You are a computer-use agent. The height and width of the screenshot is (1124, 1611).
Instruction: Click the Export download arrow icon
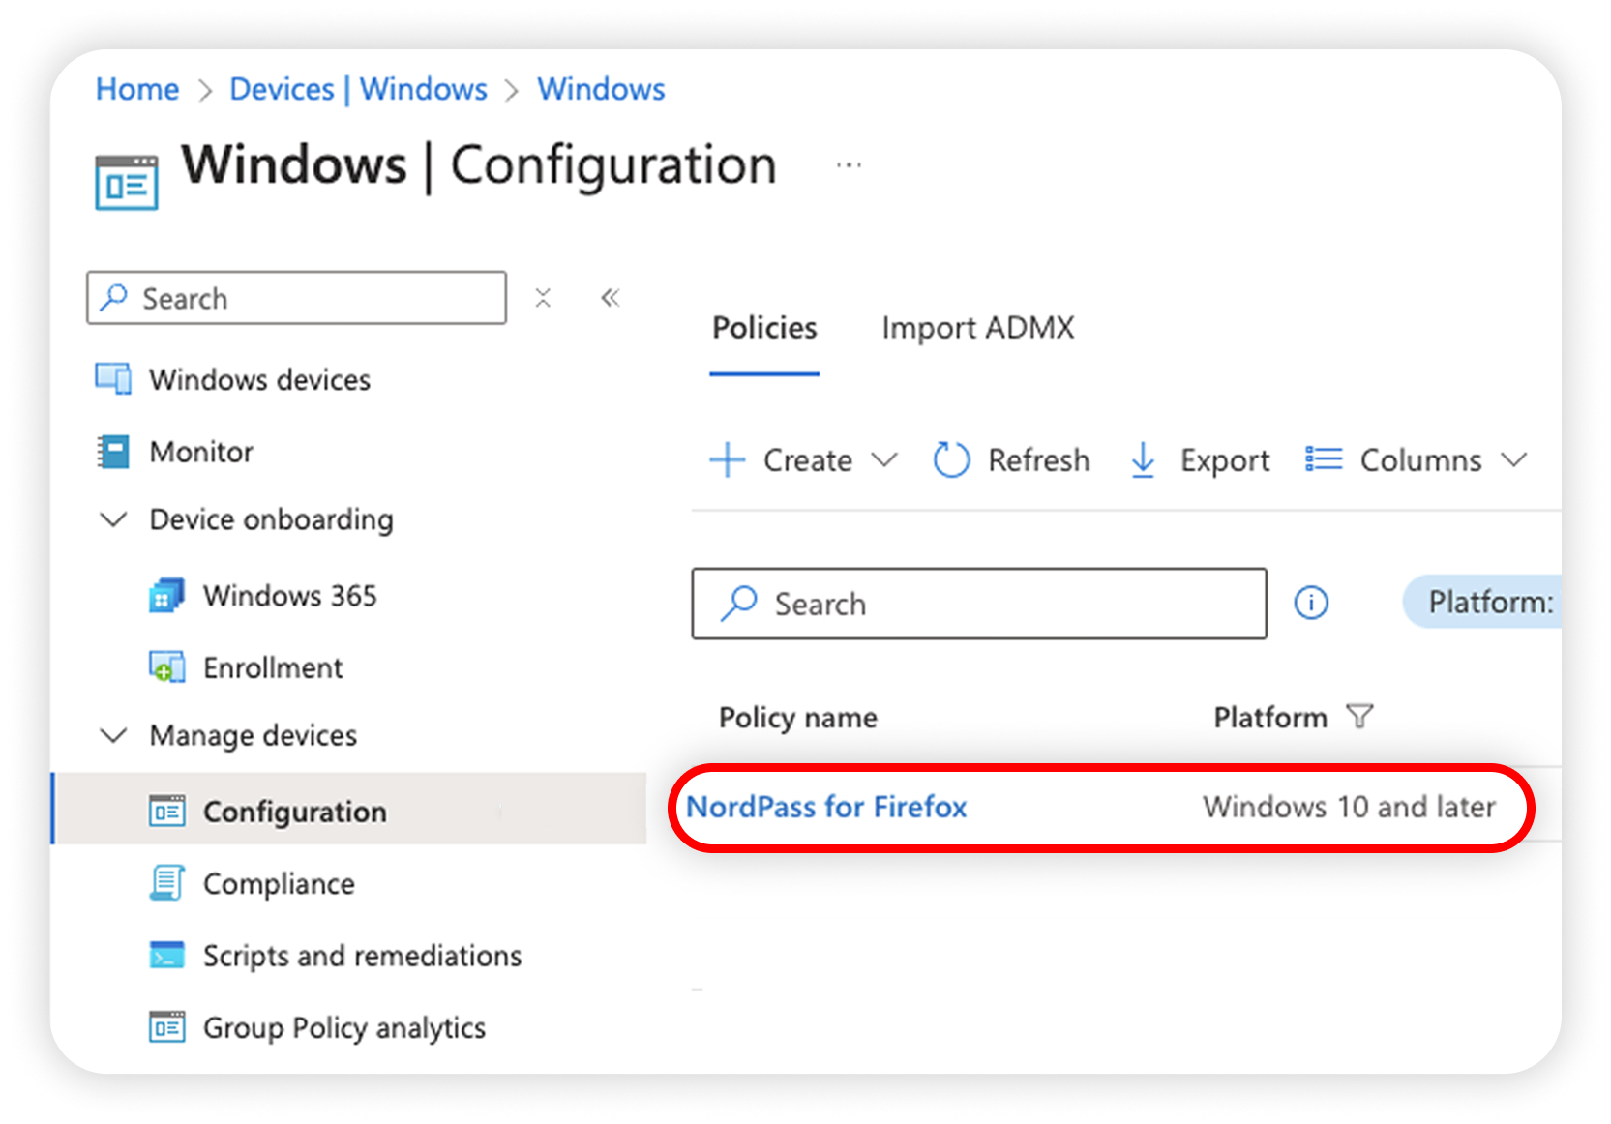(x=1143, y=460)
